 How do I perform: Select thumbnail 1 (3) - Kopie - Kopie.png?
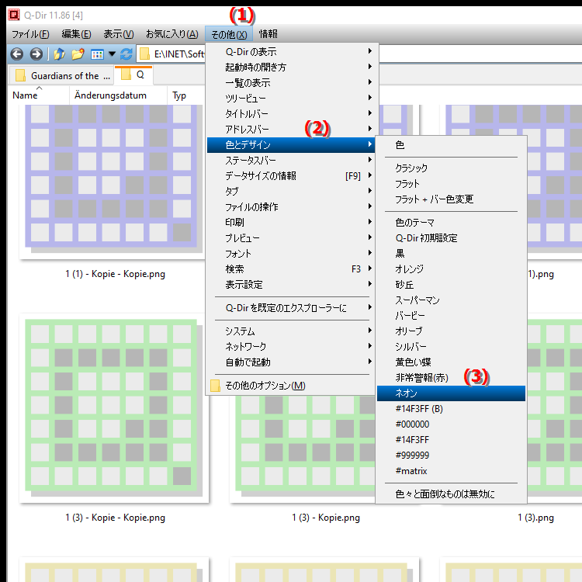click(x=114, y=408)
